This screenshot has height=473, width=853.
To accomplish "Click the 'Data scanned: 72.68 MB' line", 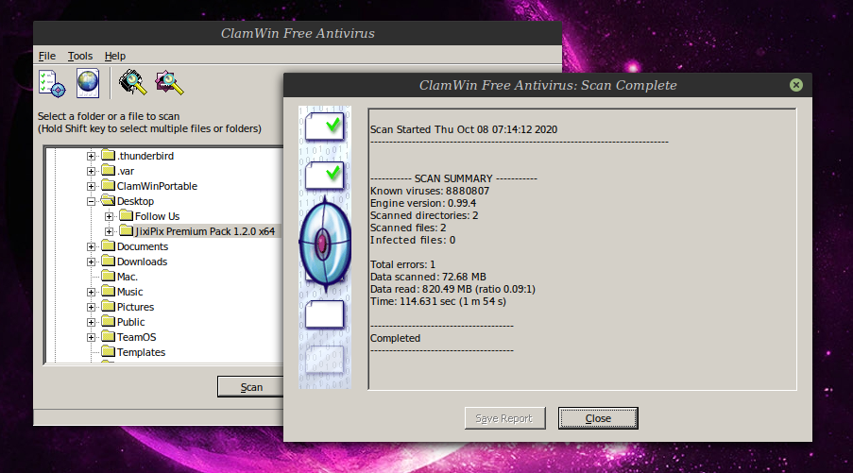I will pos(428,277).
